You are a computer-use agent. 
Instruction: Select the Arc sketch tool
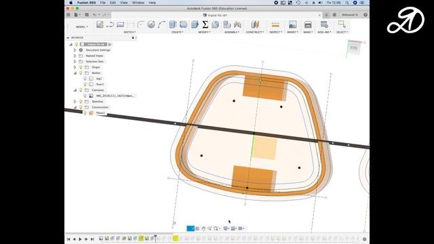tap(161, 25)
